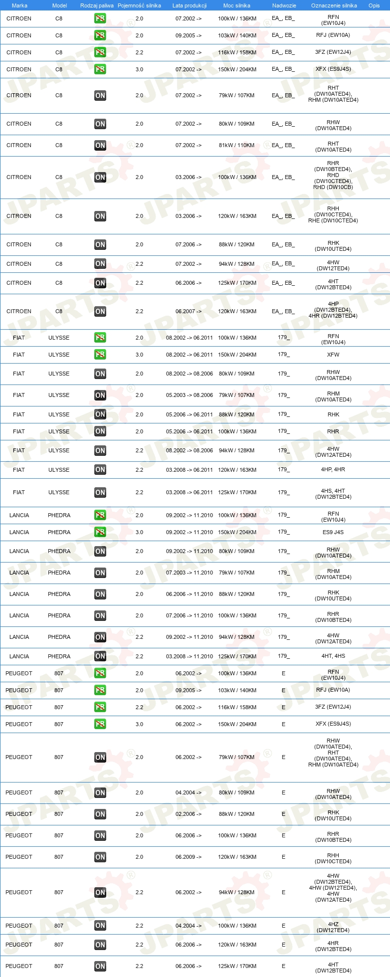Click petrol icon in Citroen C8 RFN (EW10J4) row
The height and width of the screenshot is (977, 390).
(100, 18)
